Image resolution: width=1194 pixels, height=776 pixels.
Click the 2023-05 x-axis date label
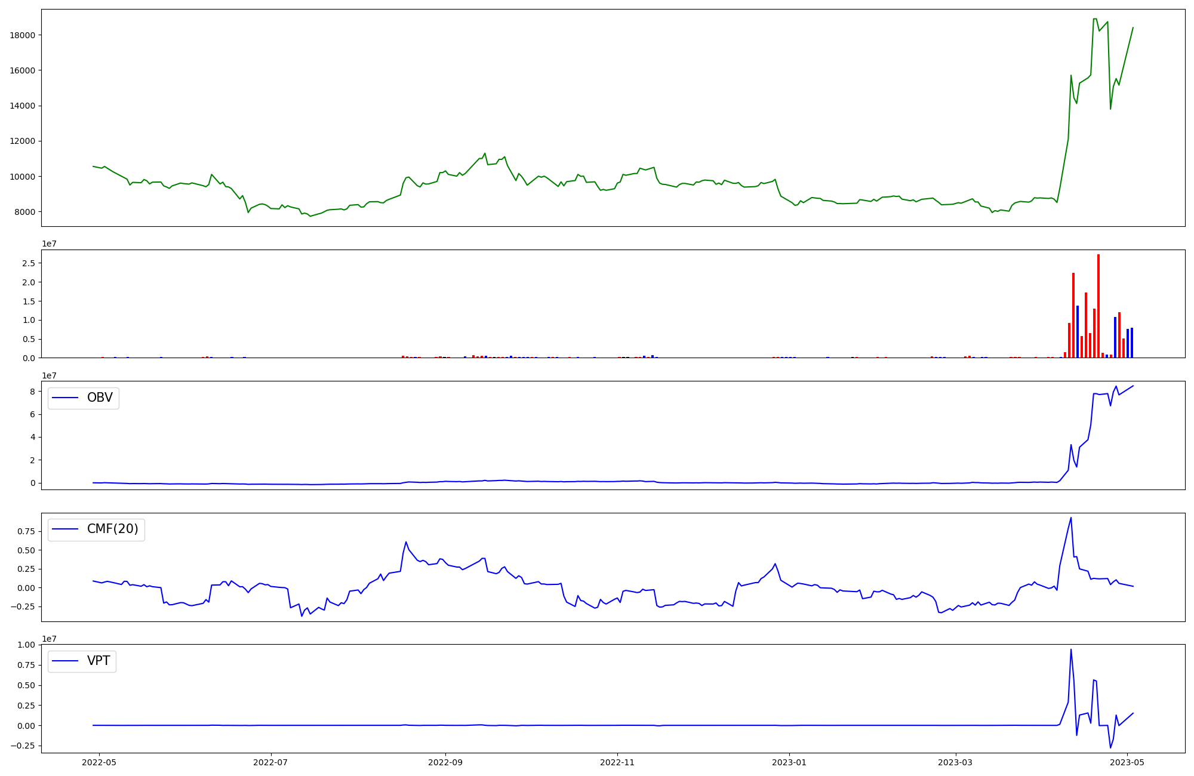pos(1128,762)
